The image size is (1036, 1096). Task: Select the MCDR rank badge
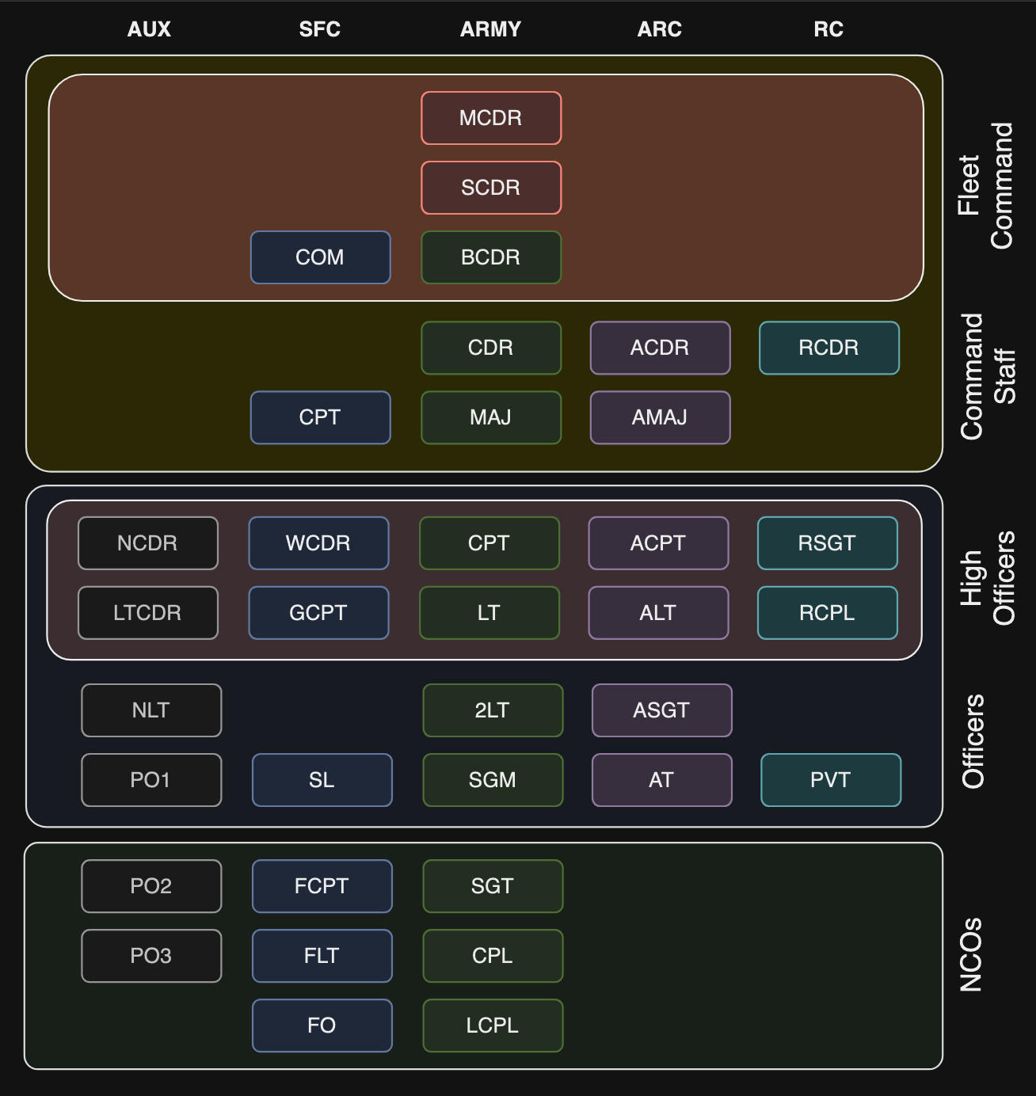(490, 118)
